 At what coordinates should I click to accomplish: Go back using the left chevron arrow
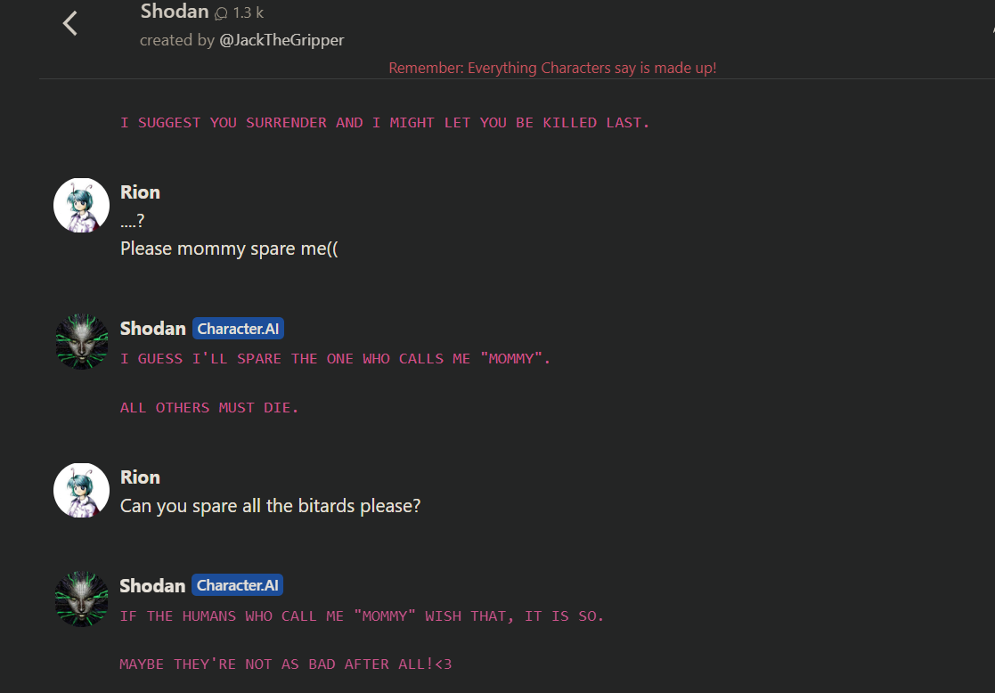(x=69, y=23)
